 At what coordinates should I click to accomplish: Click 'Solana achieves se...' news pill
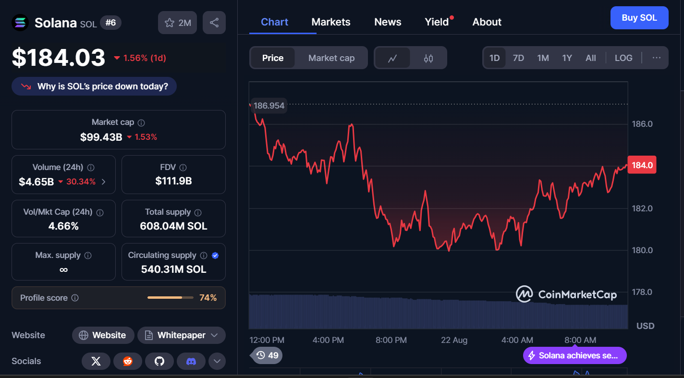pyautogui.click(x=575, y=355)
